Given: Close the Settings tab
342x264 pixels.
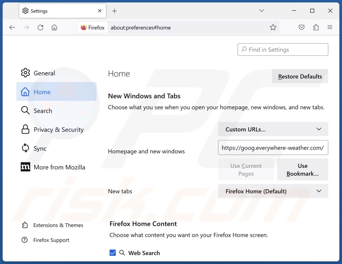Looking at the screenshot, I should [x=100, y=11].
